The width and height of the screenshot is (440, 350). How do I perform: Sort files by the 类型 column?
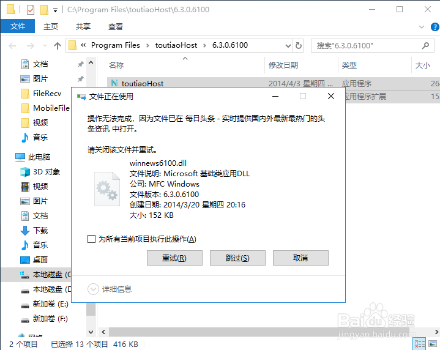(x=349, y=65)
